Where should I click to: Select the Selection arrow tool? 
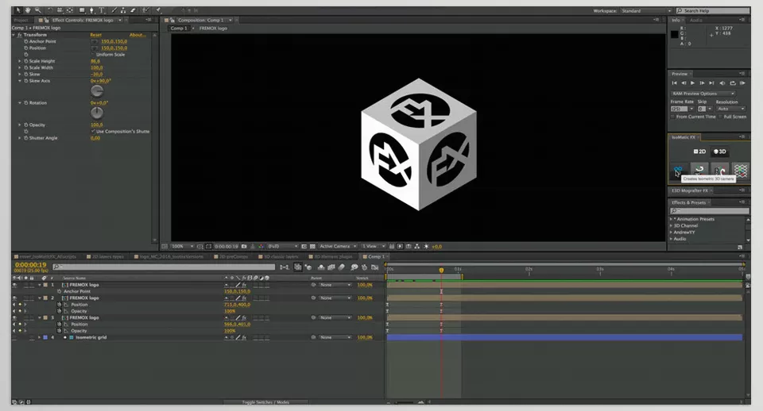pyautogui.click(x=19, y=10)
